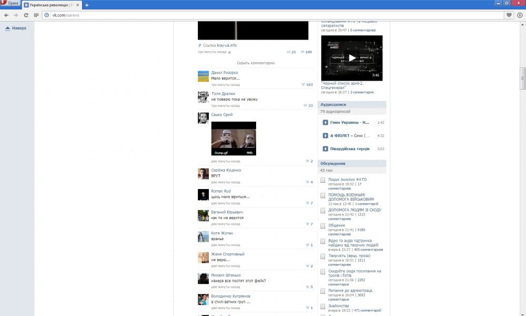526x316 pixels.
Task: Like Серёжа Куценко's ВРУТ comment
Action: pos(309,182)
